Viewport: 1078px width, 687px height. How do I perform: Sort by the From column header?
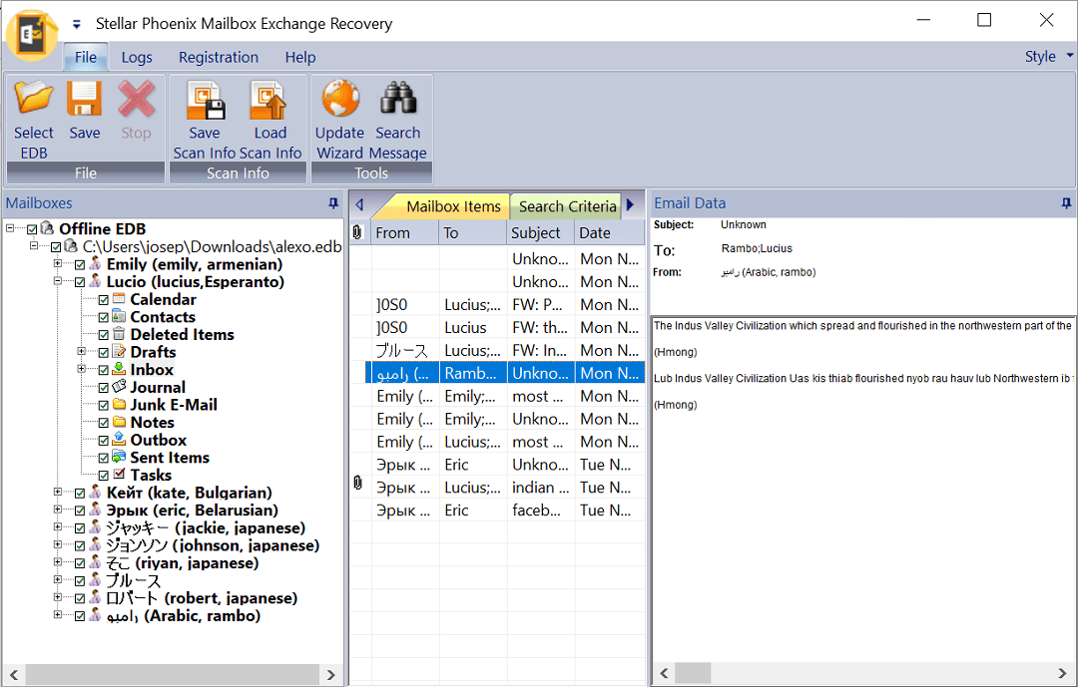pyautogui.click(x=405, y=233)
